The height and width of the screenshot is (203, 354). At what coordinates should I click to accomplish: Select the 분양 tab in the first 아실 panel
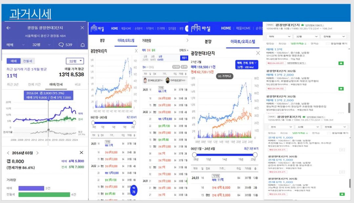(102, 40)
